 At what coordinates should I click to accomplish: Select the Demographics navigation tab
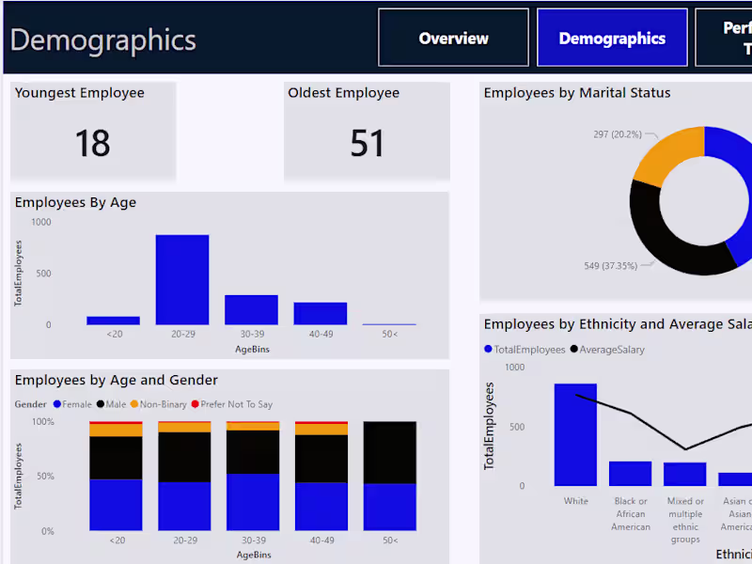[612, 39]
